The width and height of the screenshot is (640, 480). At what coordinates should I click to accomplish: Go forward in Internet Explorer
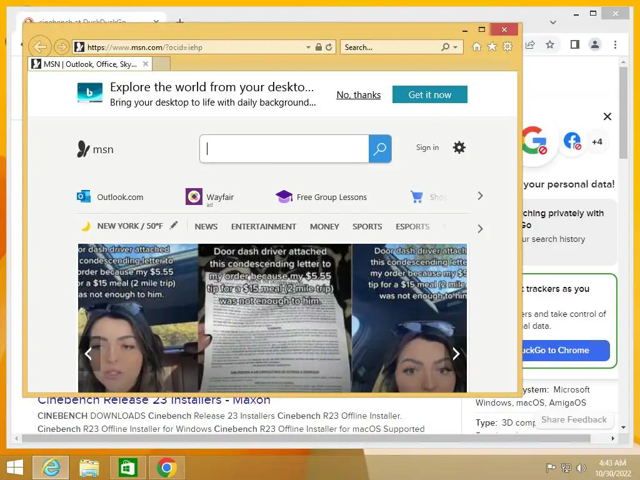(62, 47)
